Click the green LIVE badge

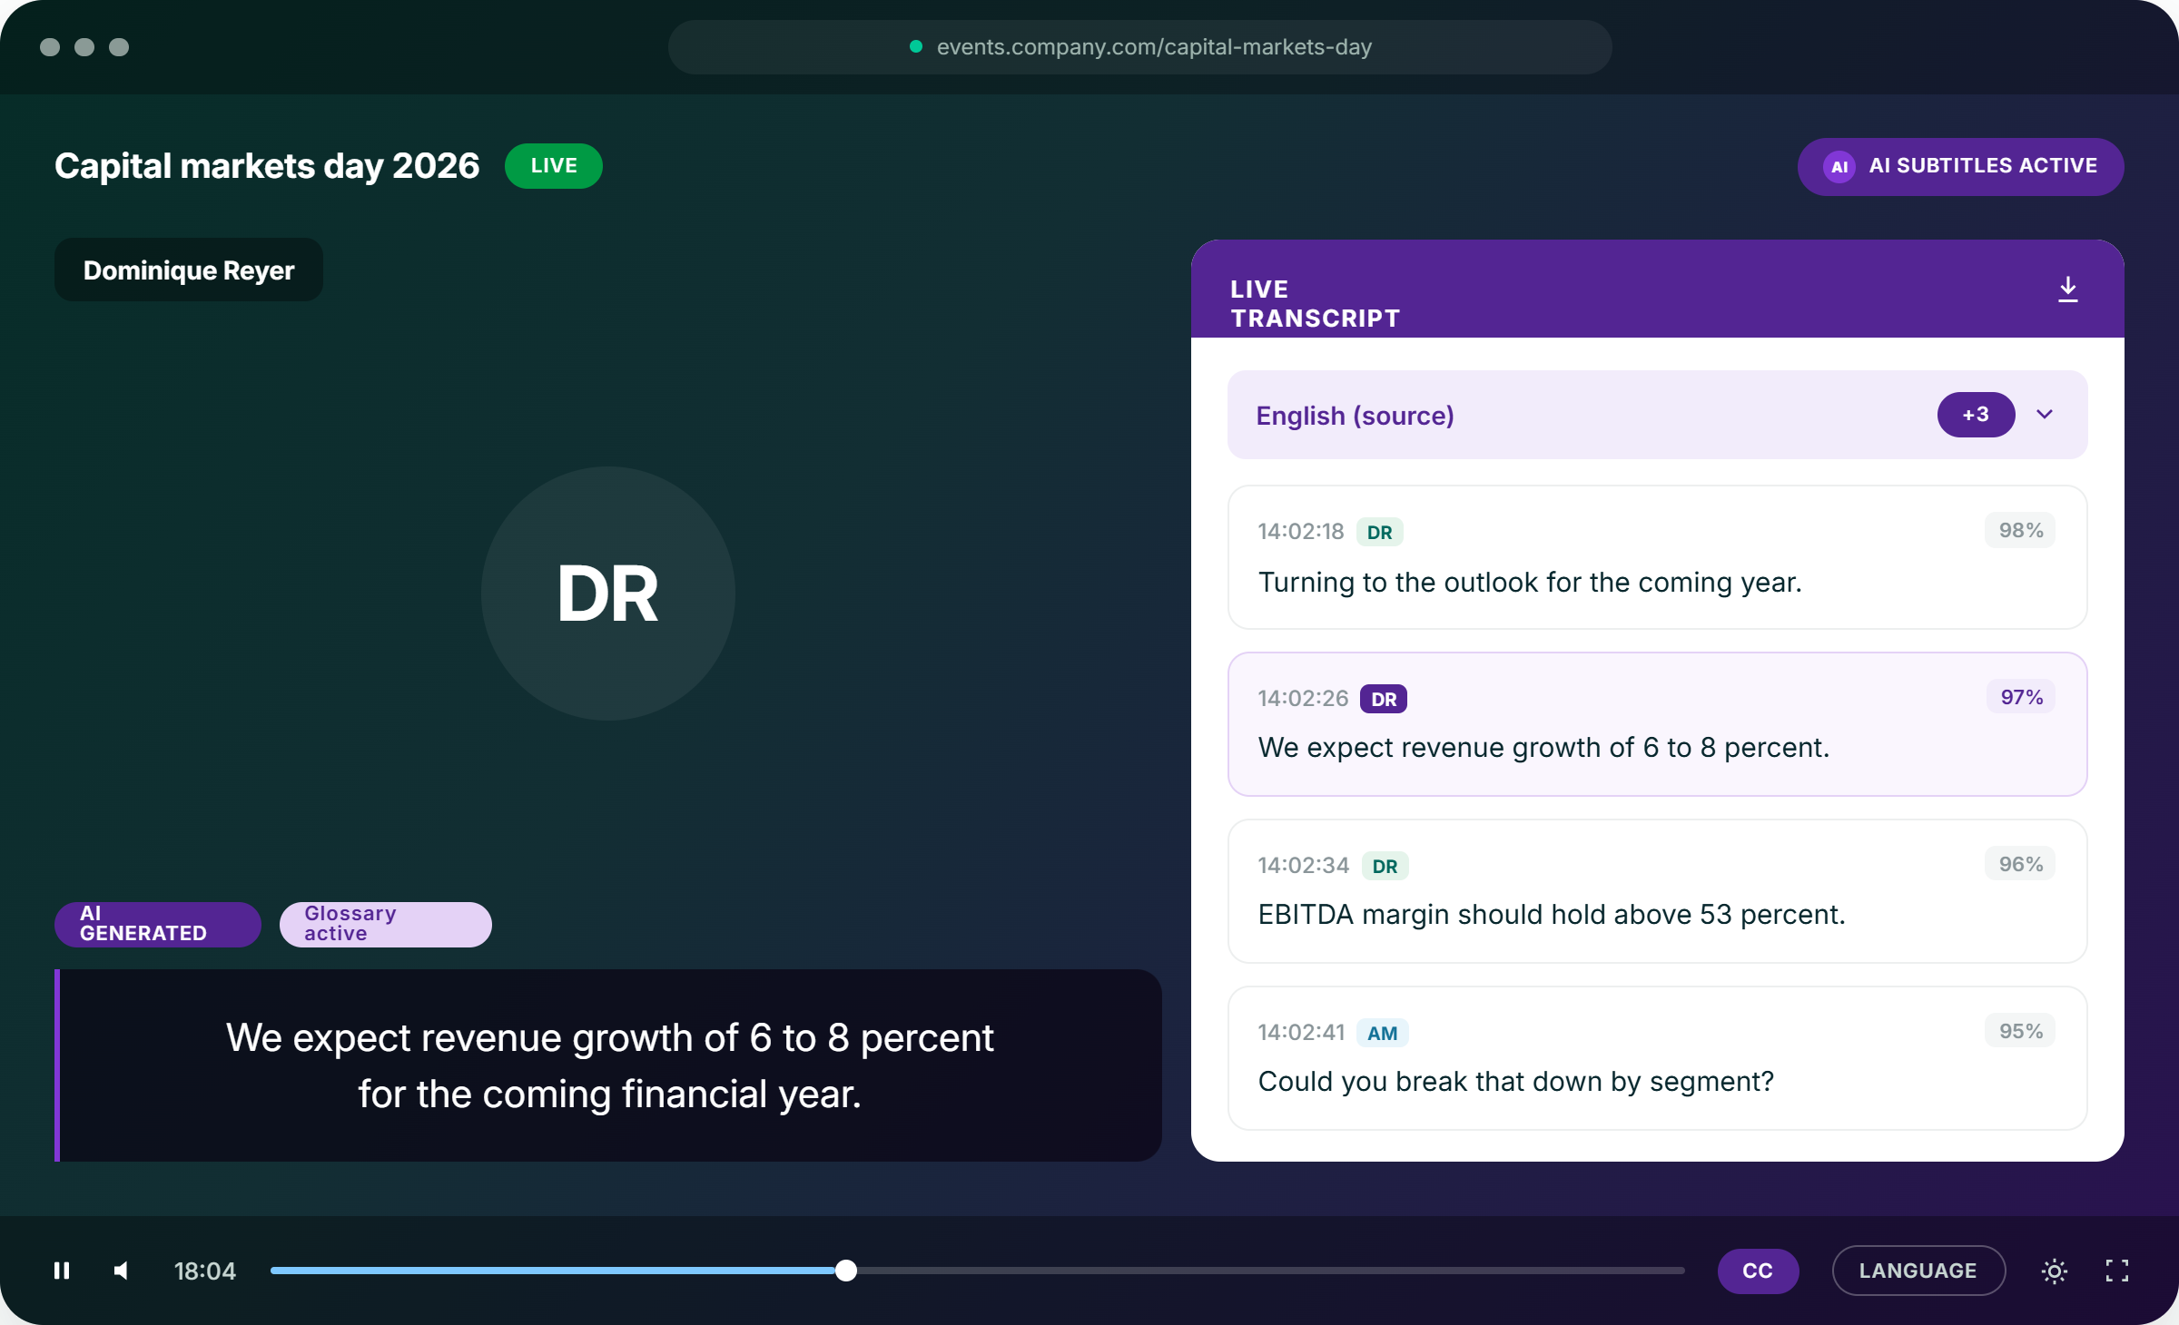coord(554,166)
